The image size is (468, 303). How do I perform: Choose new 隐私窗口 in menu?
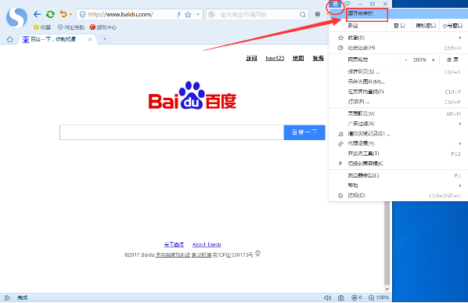click(x=426, y=26)
